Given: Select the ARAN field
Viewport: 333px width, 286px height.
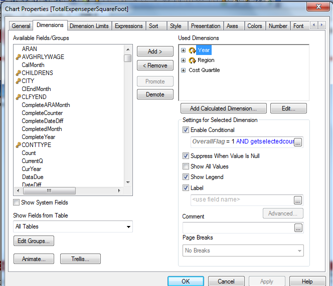Looking at the screenshot, I should coord(29,49).
